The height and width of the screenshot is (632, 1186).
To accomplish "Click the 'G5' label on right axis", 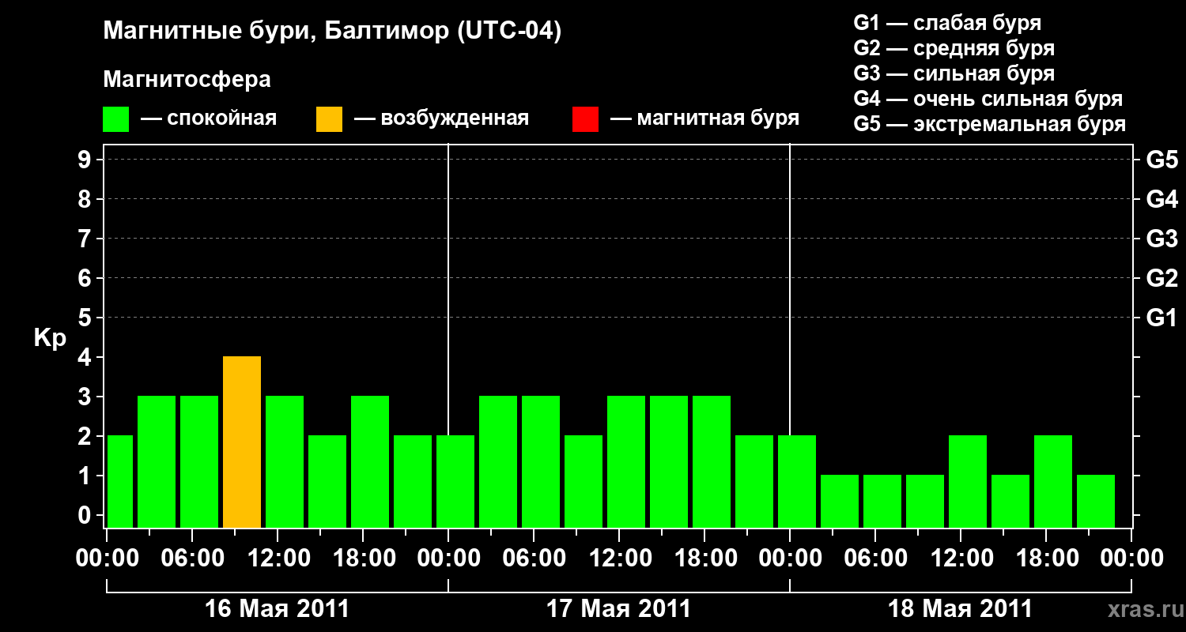I will point(1161,160).
